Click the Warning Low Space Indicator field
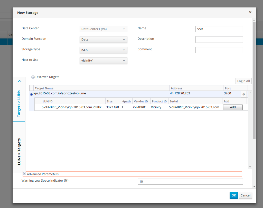 click(x=190, y=182)
